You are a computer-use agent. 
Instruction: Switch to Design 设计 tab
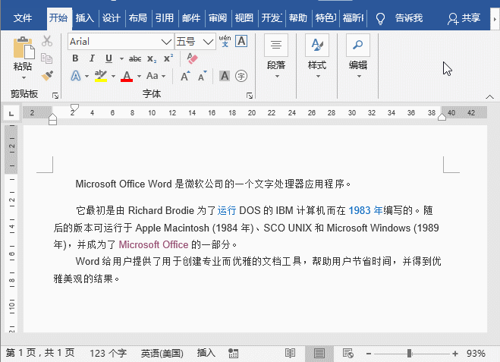coord(112,18)
